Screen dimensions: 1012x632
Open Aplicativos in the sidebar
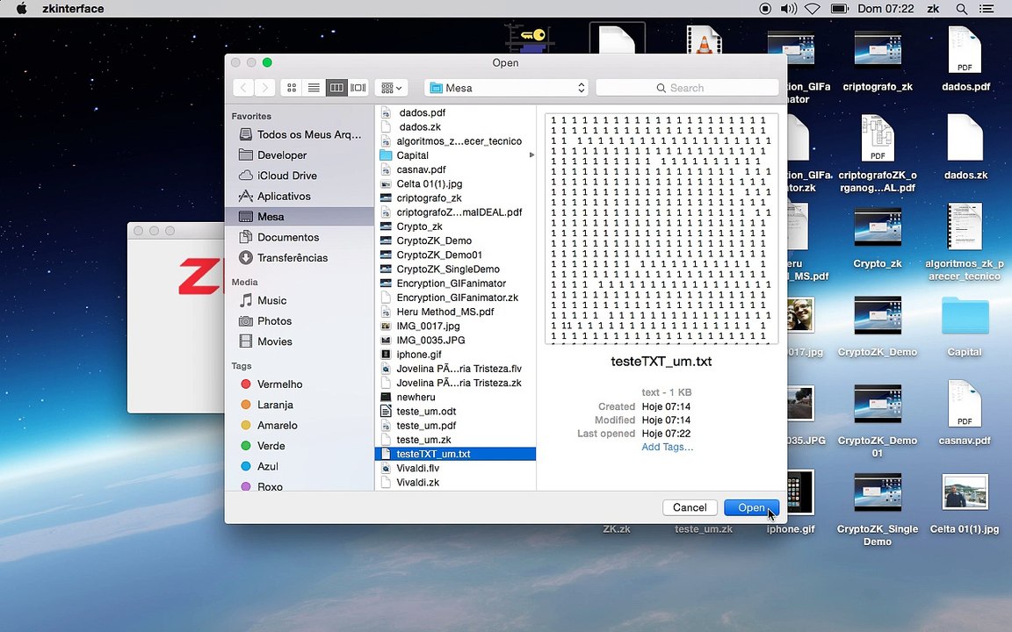pyautogui.click(x=284, y=196)
